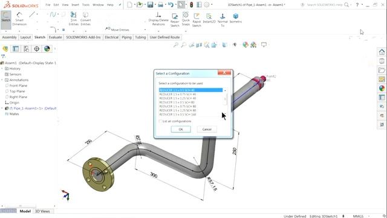
Task: Select the Smart Dimension tool
Action: [19, 18]
